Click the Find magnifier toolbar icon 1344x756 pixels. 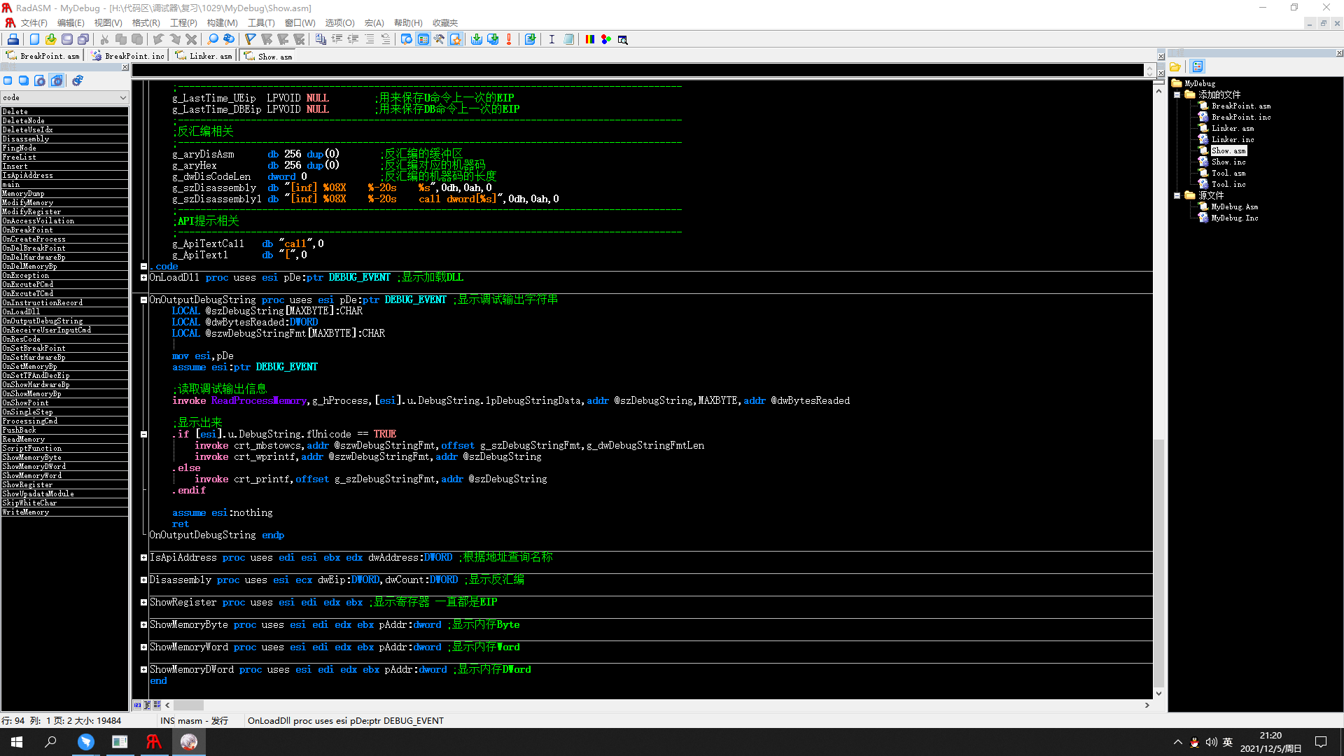(213, 39)
